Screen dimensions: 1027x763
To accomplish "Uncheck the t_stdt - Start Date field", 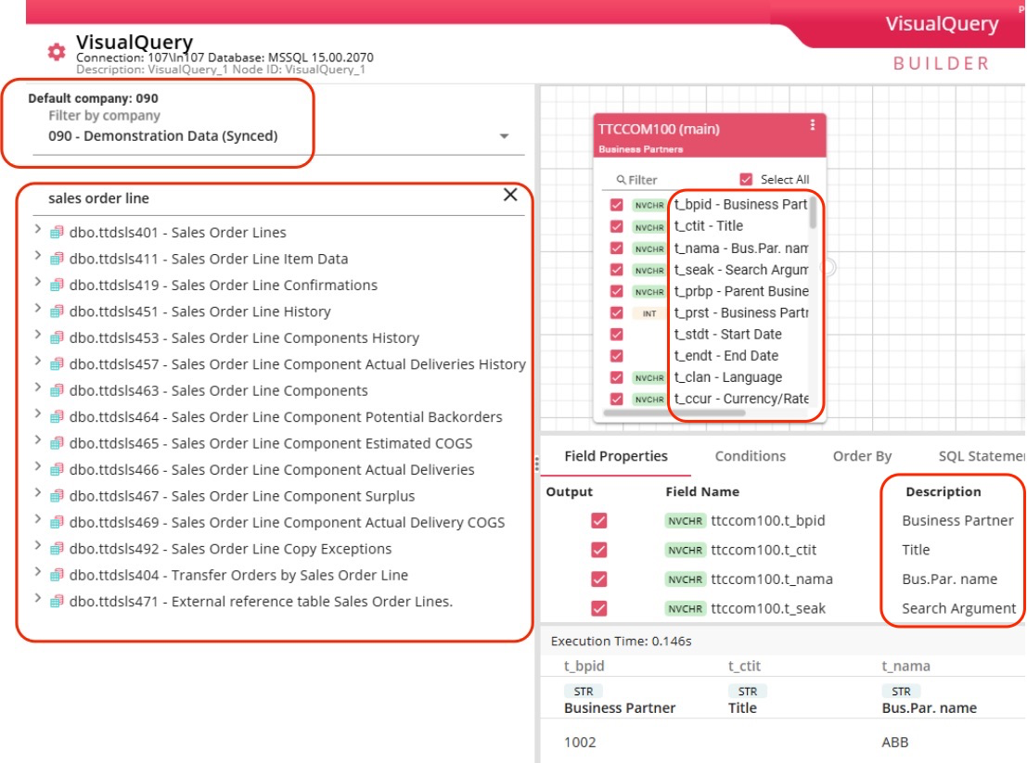I will pyautogui.click(x=616, y=335).
